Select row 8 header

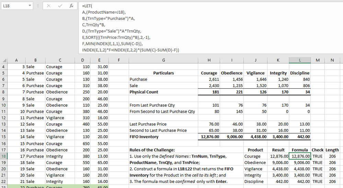click(x=3, y=92)
